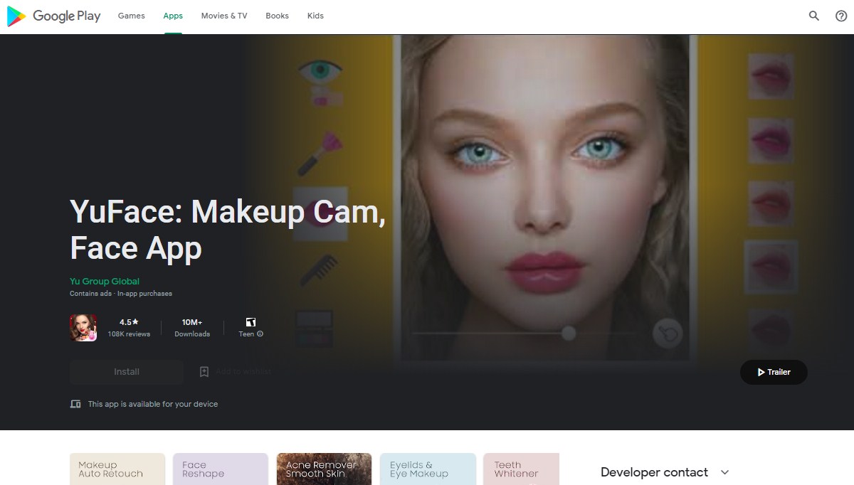Click "This app is available for your device"
Image resolution: width=854 pixels, height=485 pixels.
[x=153, y=404]
